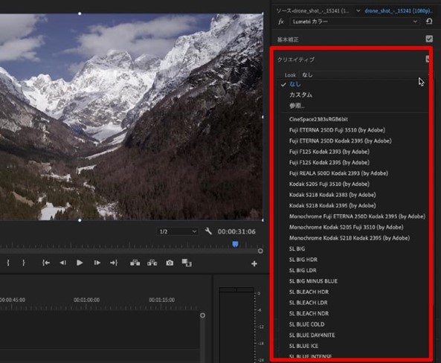Select なし in Look list
The height and width of the screenshot is (363, 441).
pos(295,84)
